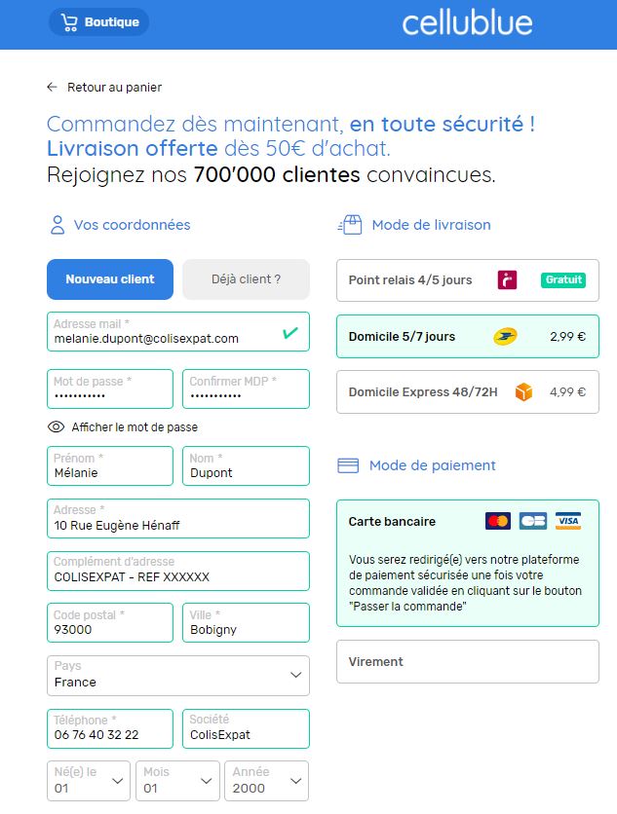The height and width of the screenshot is (814, 617).
Task: Click the CB card logo
Action: pos(533,521)
